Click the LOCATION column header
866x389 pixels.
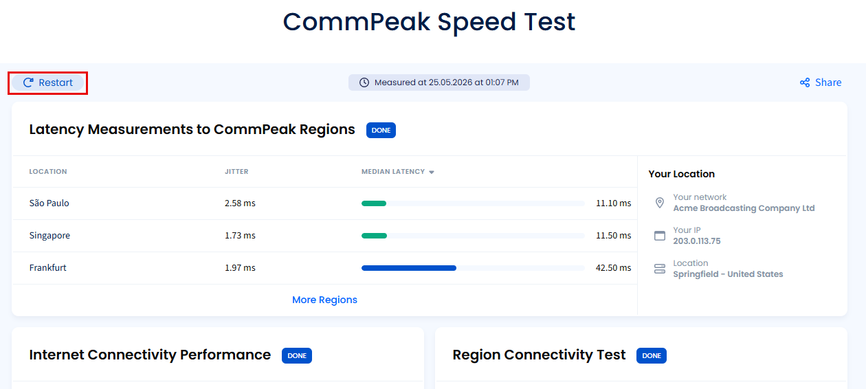coord(48,172)
